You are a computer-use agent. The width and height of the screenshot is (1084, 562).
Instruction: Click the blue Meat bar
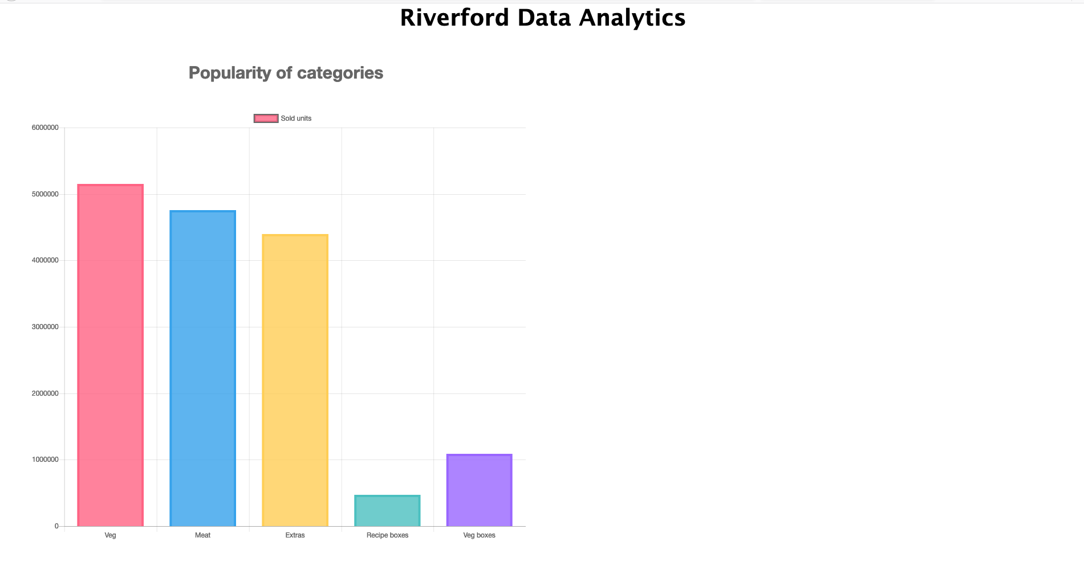click(x=202, y=368)
